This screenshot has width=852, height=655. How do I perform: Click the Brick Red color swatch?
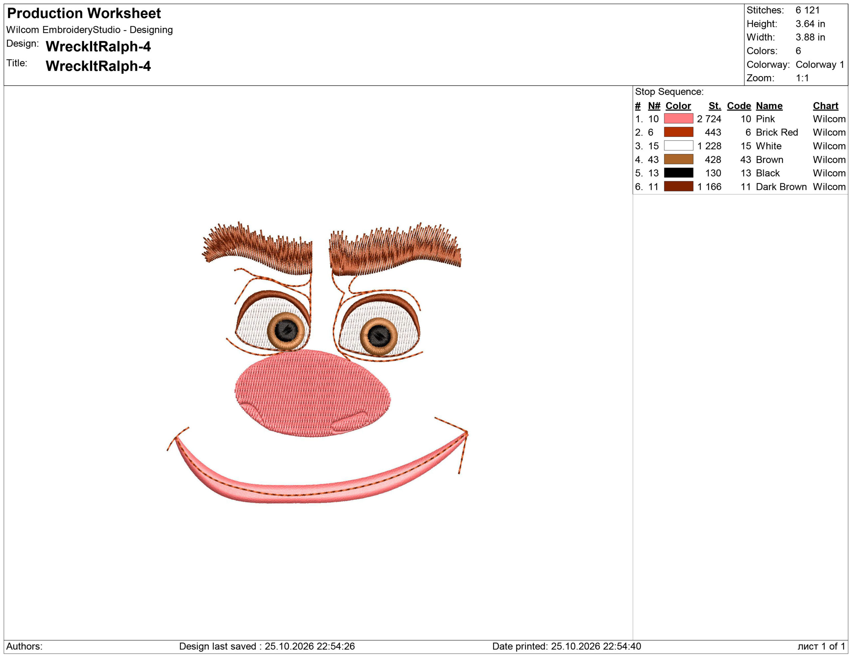click(x=678, y=132)
